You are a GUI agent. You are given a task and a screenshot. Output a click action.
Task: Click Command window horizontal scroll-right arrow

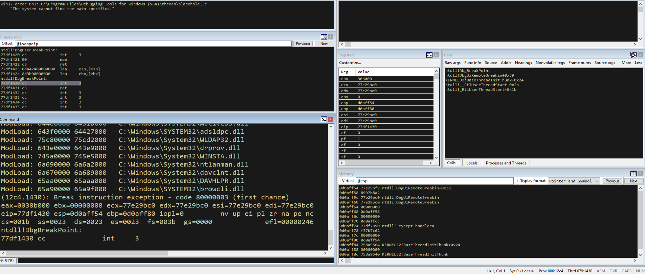pyautogui.click(x=325, y=253)
